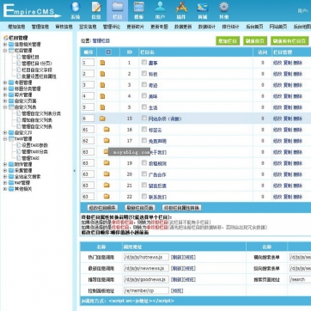Click the green 刷新所有栏目页 button

coord(290,41)
